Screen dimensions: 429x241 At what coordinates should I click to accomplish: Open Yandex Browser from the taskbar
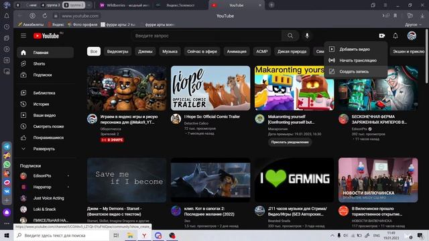tap(144, 235)
